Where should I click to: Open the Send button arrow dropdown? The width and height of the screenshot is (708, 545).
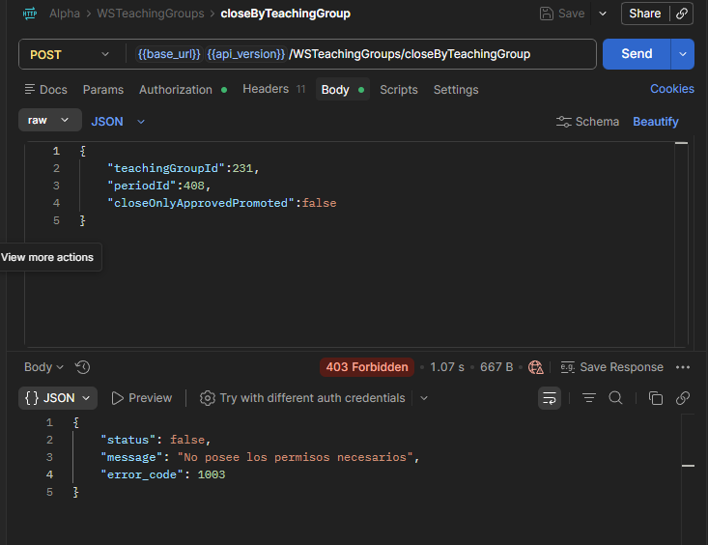(682, 54)
